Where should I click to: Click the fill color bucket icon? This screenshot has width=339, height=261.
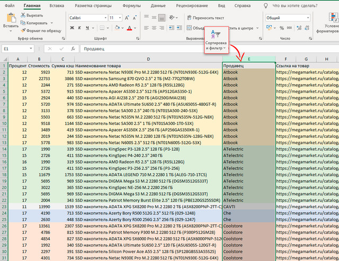[117, 28]
